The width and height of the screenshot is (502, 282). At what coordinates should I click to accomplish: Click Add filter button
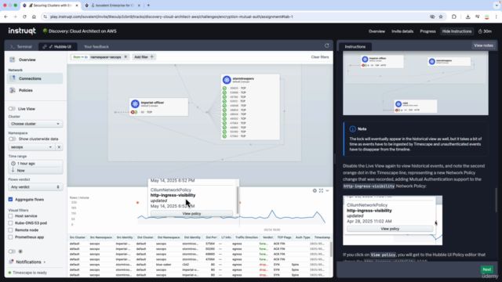click(144, 57)
